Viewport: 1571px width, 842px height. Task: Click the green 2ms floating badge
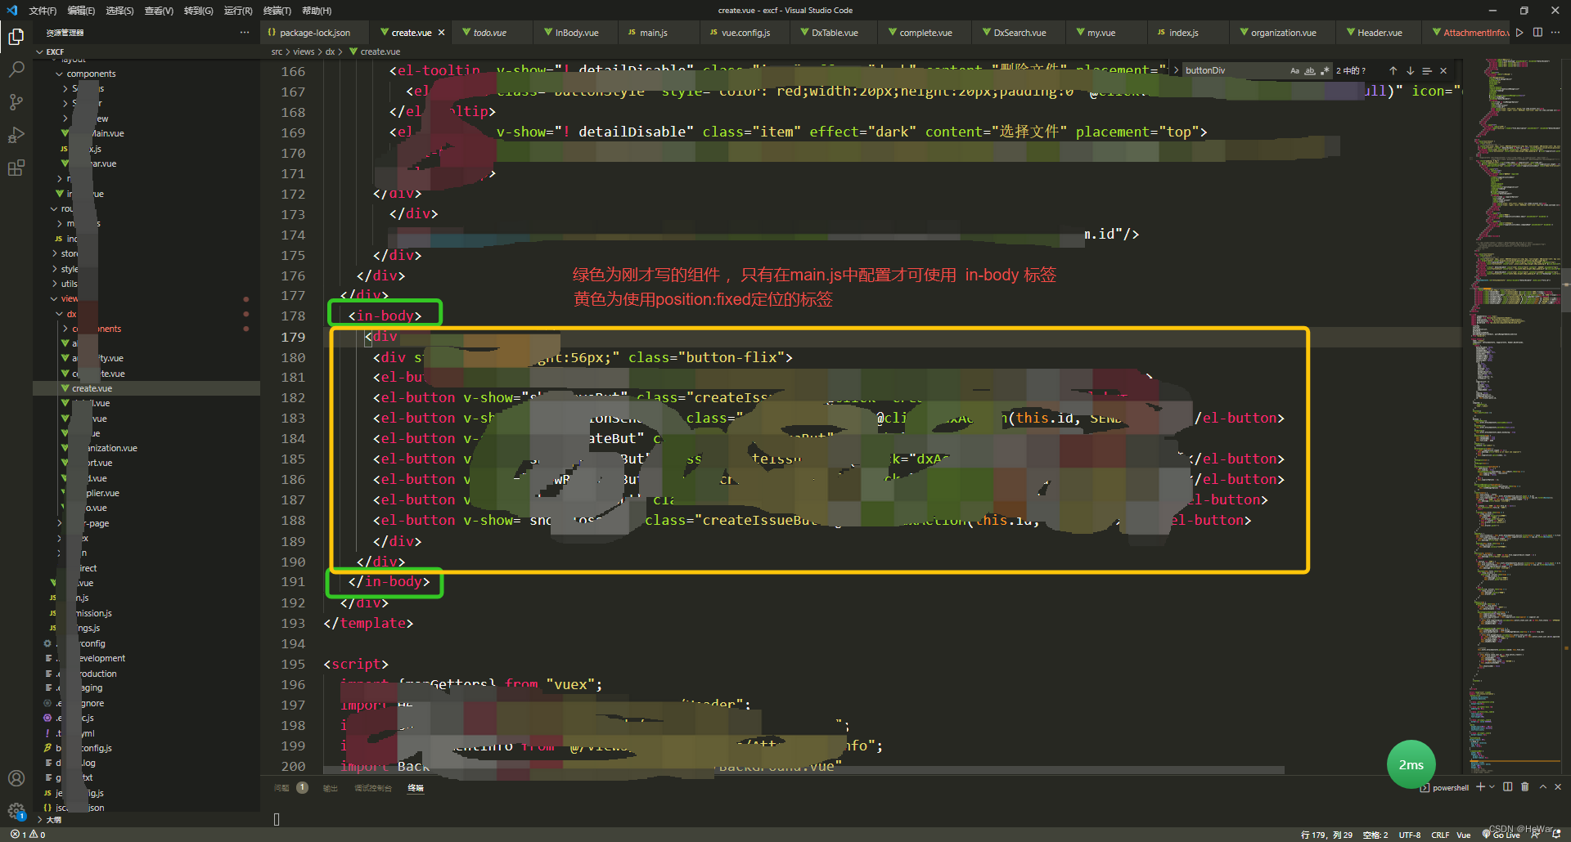coord(1411,764)
